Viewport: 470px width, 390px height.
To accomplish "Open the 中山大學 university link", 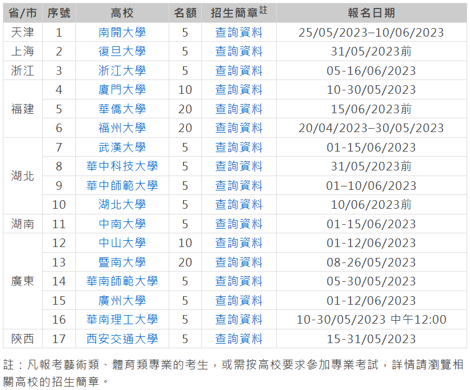I will pos(122,243).
